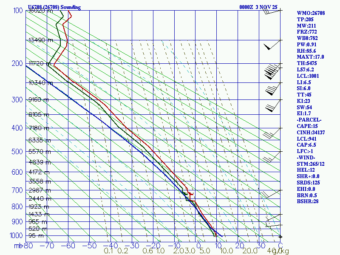The image size is (340, 255).
Task: Click the TP:205 parameter
Action: click(x=305, y=19)
